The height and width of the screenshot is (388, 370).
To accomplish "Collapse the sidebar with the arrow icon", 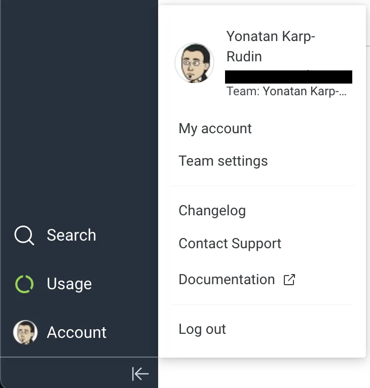I will pos(140,374).
